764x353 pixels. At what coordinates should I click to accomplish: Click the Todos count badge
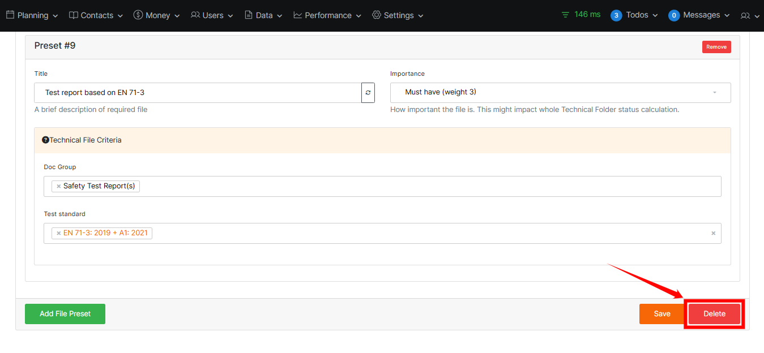pyautogui.click(x=616, y=15)
